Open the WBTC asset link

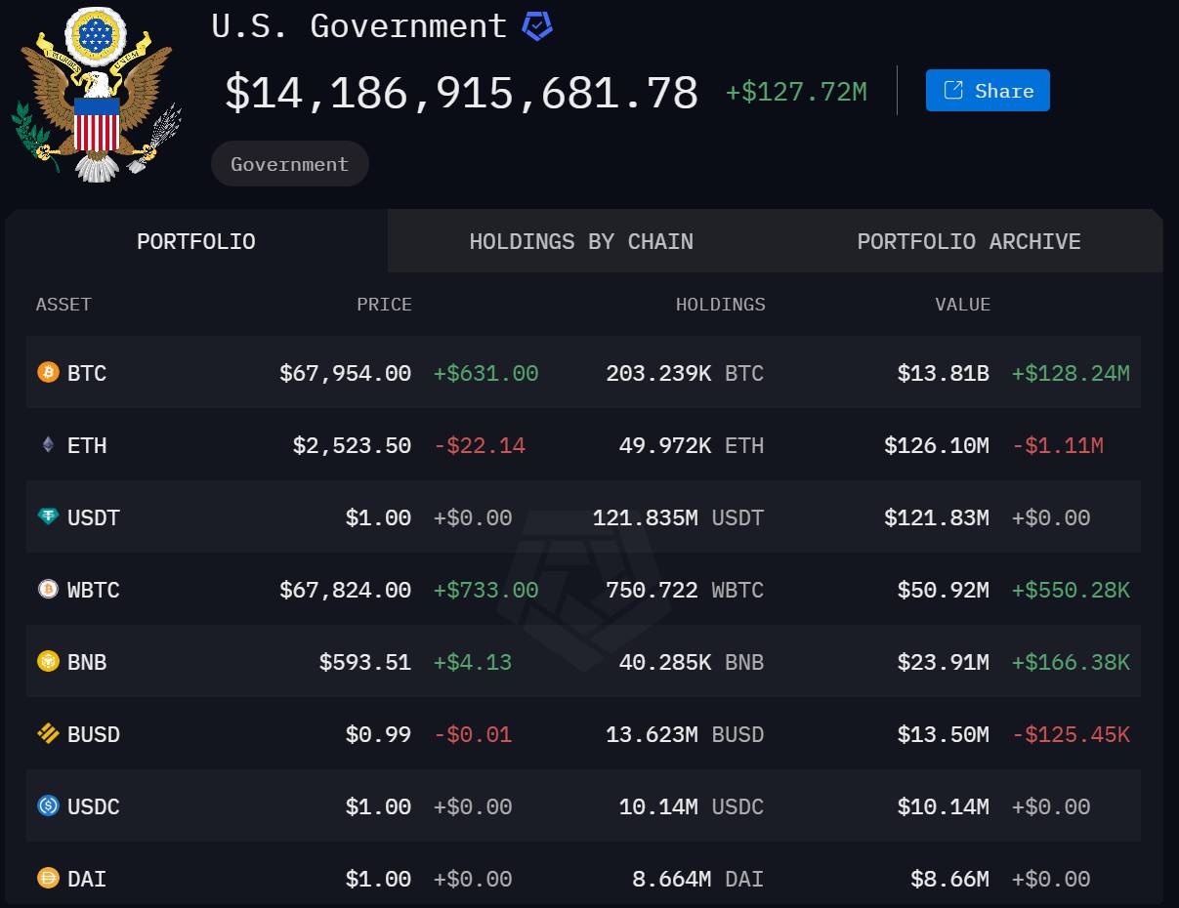pos(94,590)
